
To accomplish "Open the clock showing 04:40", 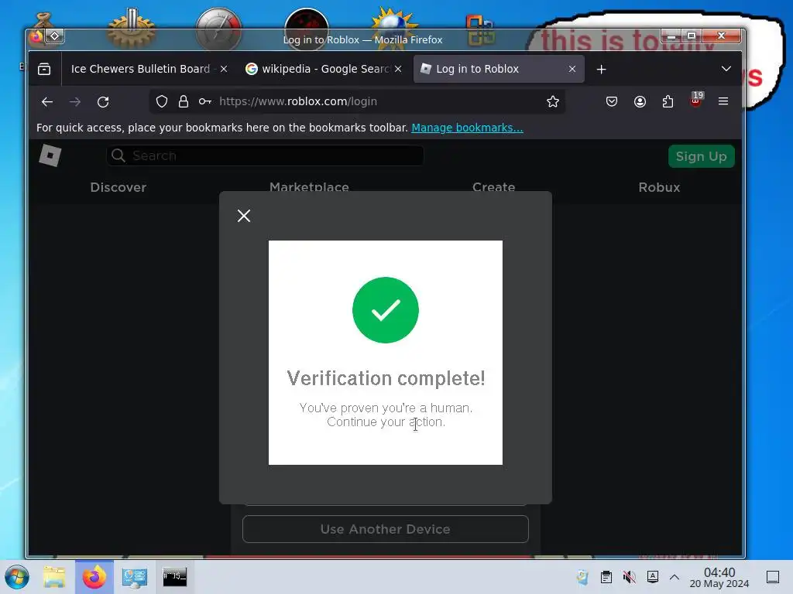I will tap(719, 577).
